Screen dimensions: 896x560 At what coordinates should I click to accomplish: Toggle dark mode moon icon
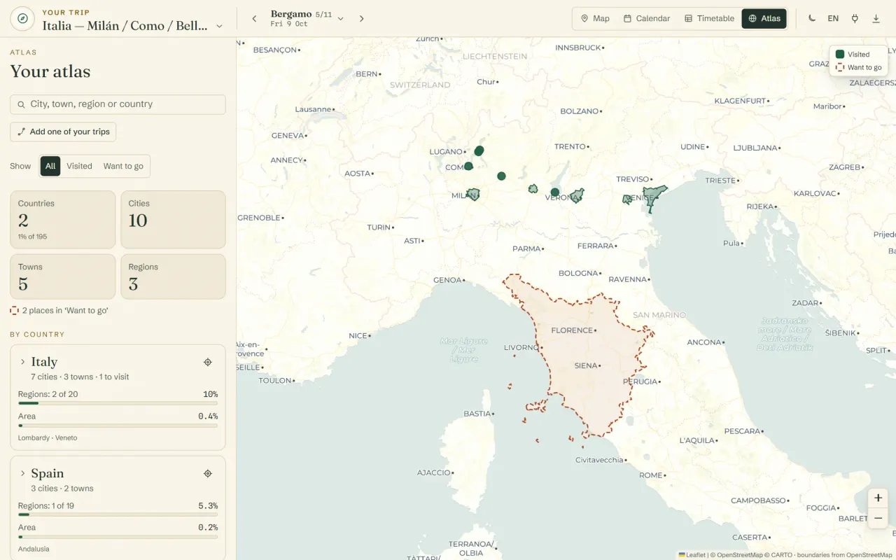coord(812,19)
